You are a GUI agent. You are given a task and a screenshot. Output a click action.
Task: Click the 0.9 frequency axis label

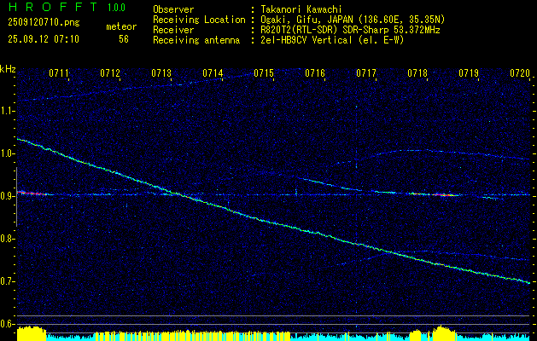(x=7, y=196)
